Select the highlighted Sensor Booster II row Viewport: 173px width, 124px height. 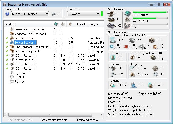25,42
